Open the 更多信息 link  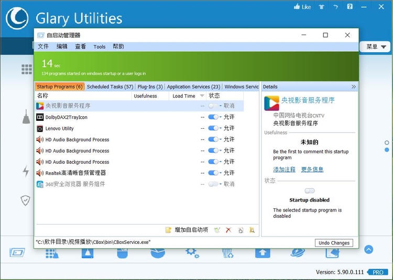[312, 170]
